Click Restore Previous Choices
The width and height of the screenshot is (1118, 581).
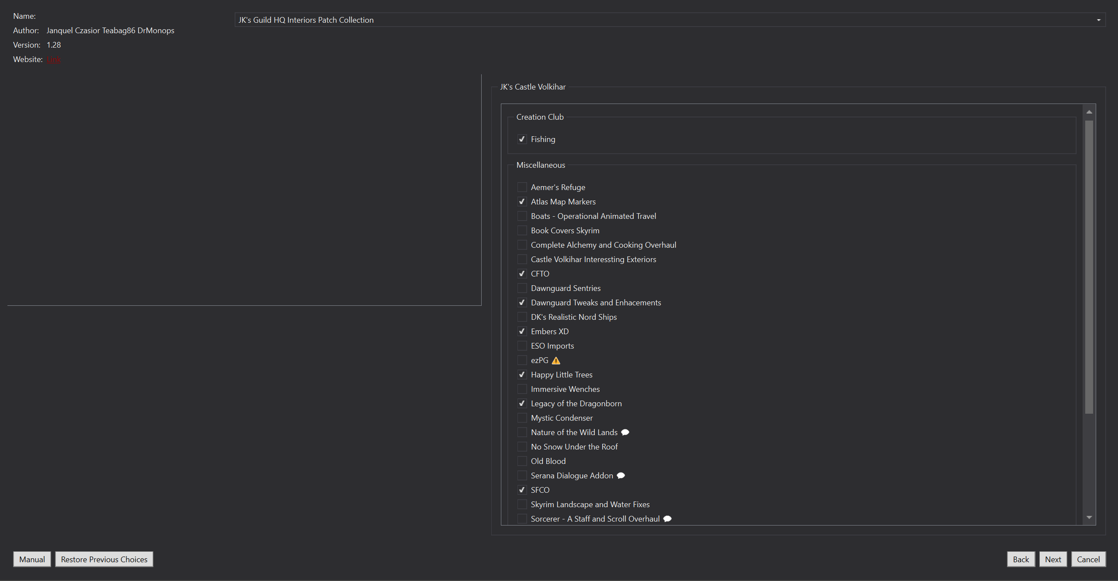click(x=104, y=560)
